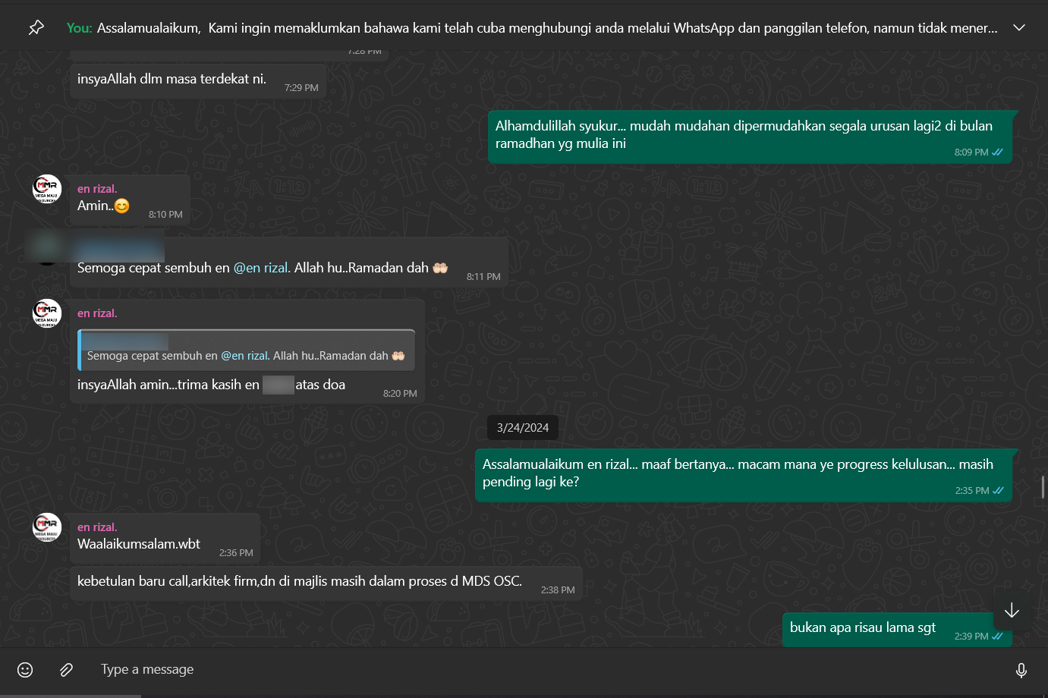Open en rizal's avatar beside quoted reply
This screenshot has height=698, width=1048.
pyautogui.click(x=47, y=313)
